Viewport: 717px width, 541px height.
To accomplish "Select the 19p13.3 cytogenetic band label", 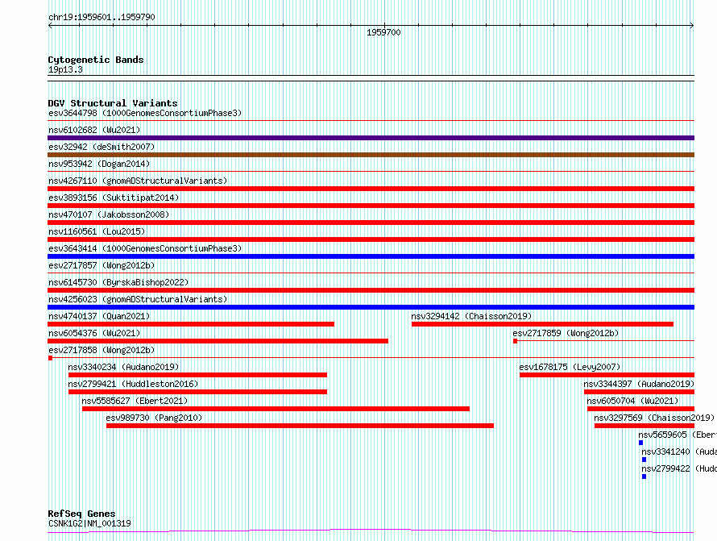I will point(65,69).
